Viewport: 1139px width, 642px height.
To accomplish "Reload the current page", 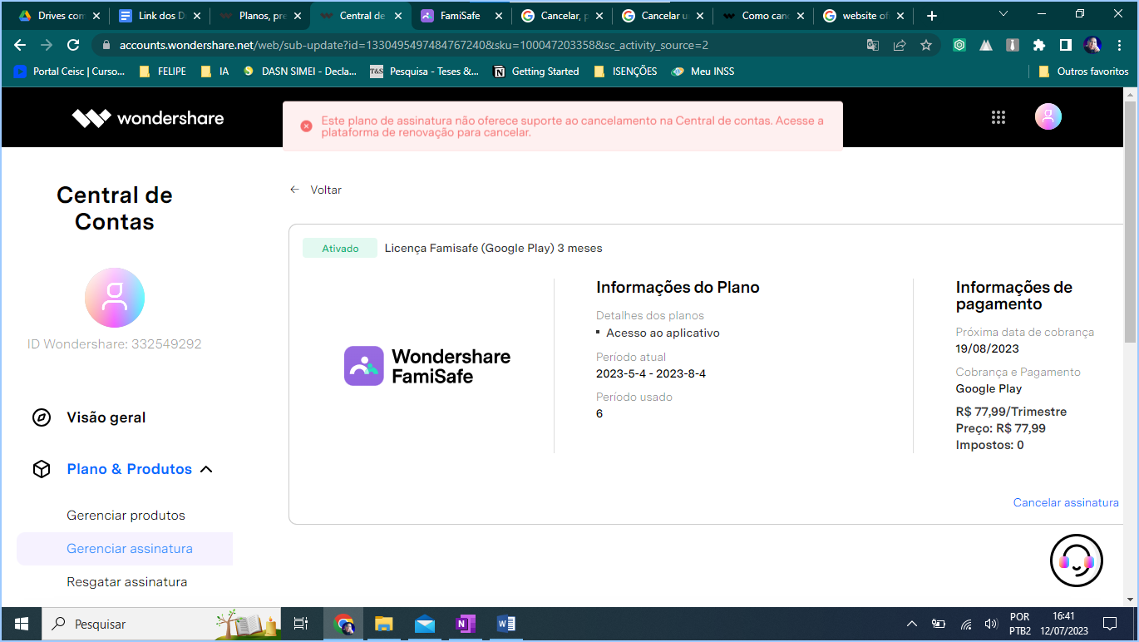I will (73, 45).
